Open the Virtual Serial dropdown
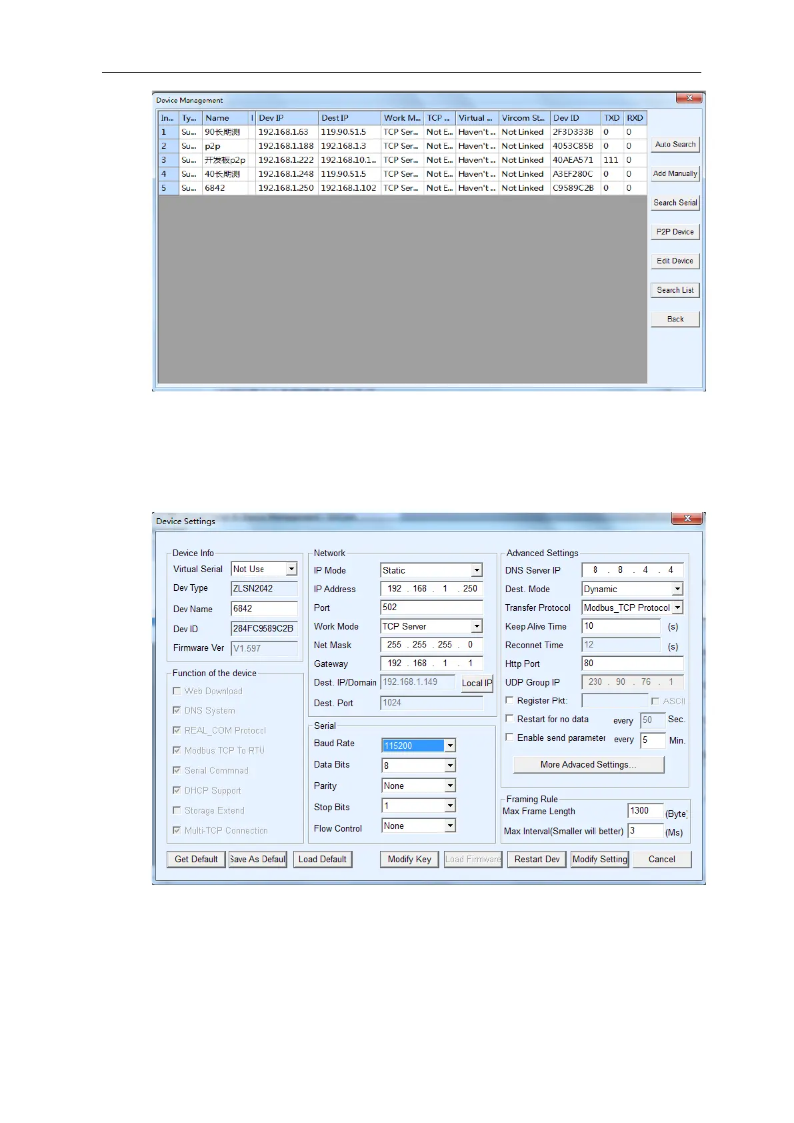The image size is (794, 1123). 291,569
